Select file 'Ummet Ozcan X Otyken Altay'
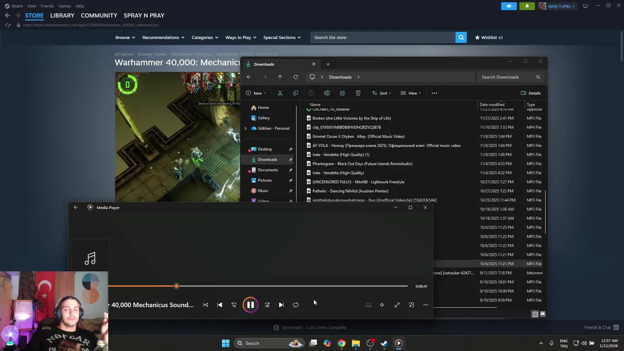 [358, 136]
